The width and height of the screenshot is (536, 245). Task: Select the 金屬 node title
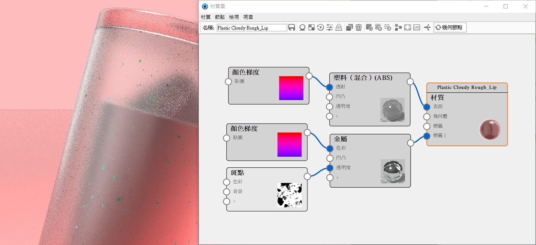coord(341,139)
